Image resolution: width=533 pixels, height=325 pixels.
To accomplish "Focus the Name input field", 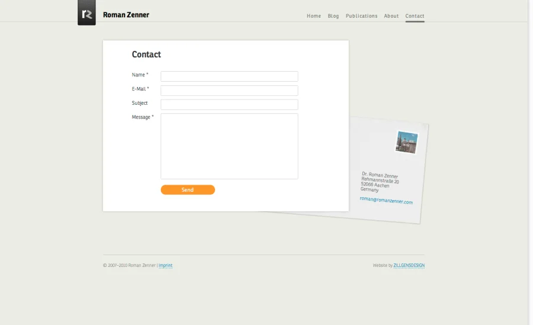I will (x=229, y=76).
